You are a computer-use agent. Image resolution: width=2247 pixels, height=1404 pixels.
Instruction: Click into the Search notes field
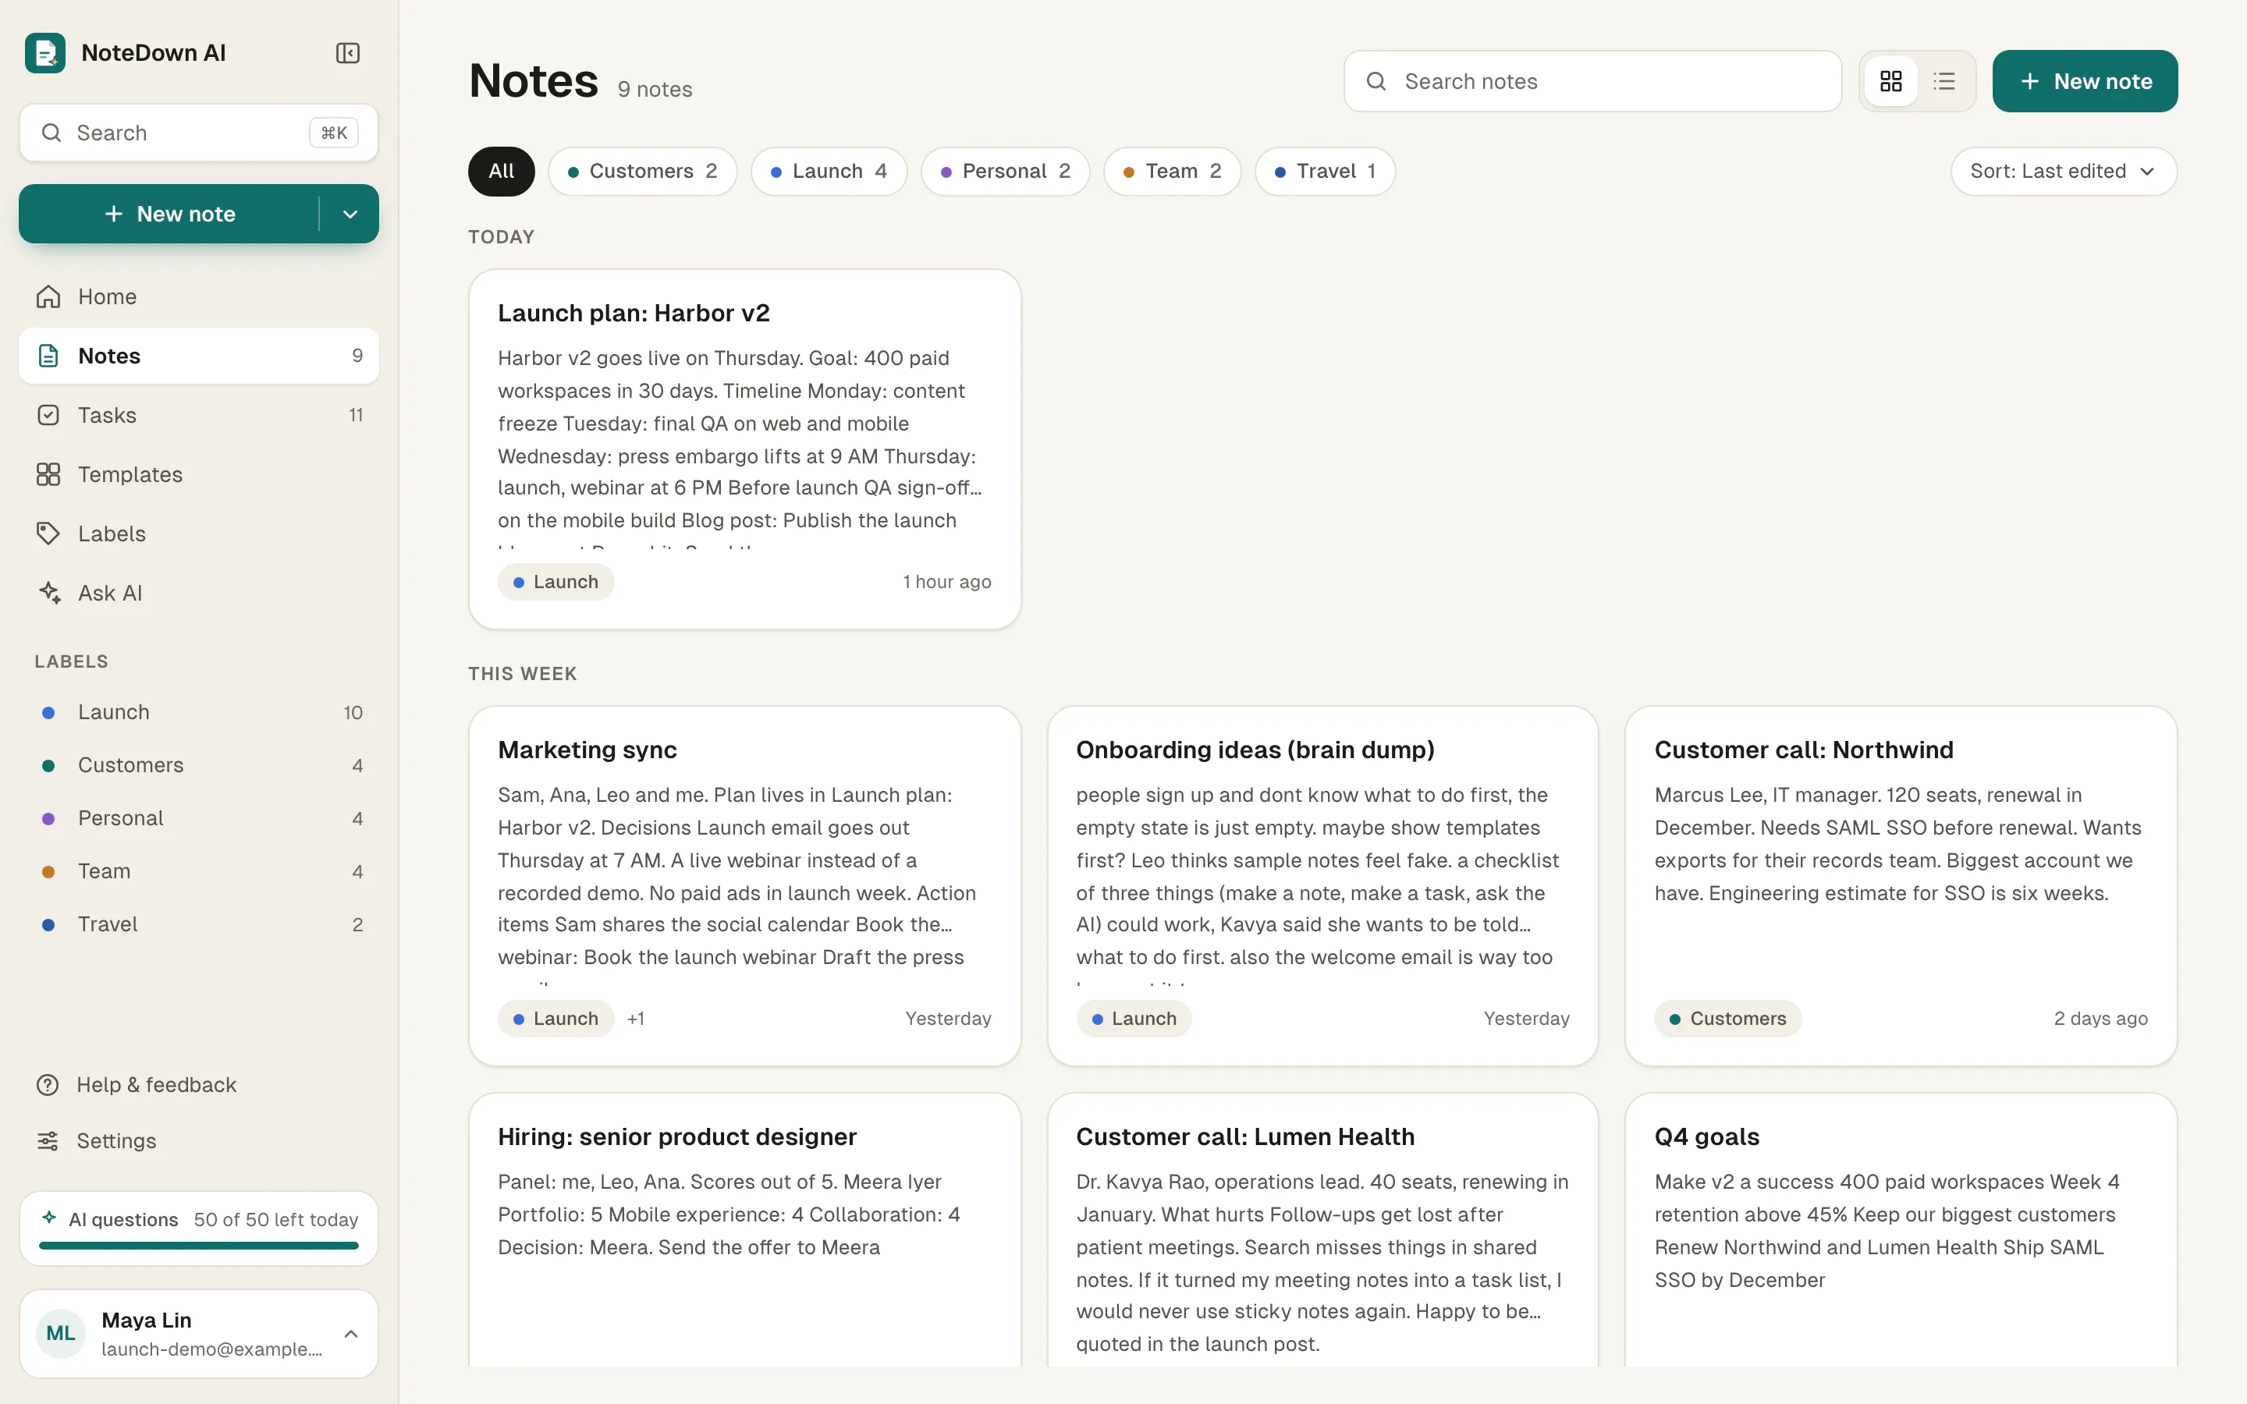[1592, 82]
